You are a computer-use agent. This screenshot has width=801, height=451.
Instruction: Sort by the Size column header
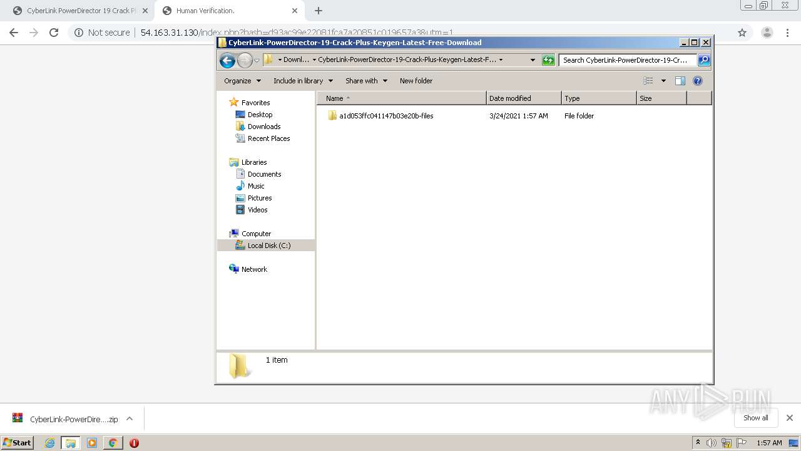tap(661, 98)
